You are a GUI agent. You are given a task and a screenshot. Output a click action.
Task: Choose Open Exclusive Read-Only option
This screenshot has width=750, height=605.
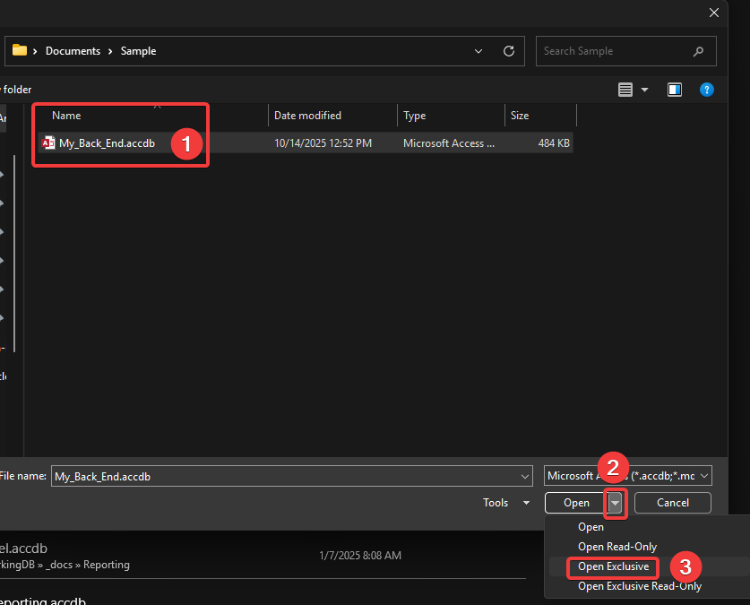point(639,586)
